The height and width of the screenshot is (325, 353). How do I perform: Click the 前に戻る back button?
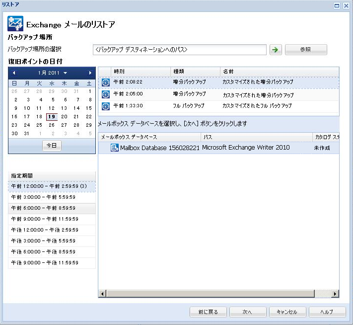[x=208, y=312]
